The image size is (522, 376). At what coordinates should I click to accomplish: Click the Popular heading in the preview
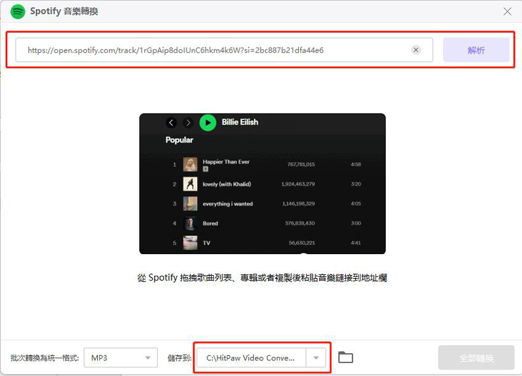coord(179,140)
